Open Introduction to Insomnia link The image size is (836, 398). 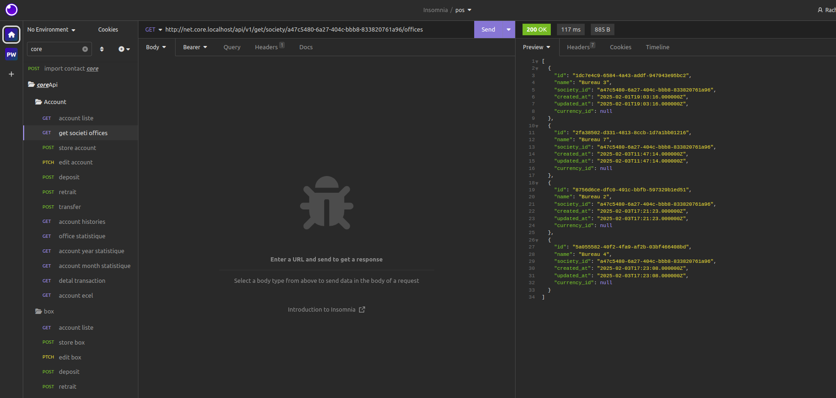click(x=327, y=310)
